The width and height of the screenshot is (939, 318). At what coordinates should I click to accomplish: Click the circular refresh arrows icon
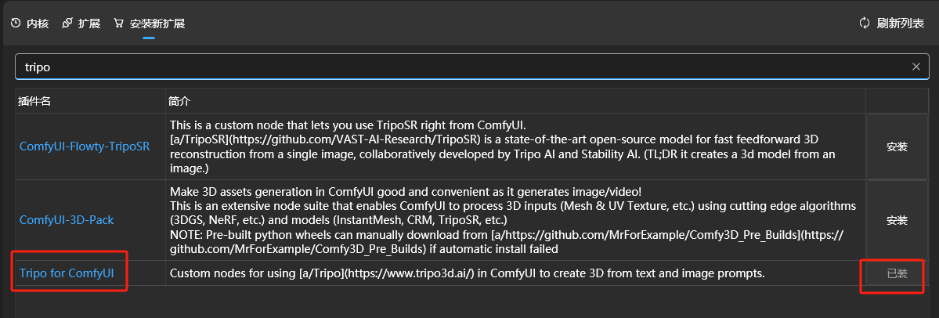point(864,23)
